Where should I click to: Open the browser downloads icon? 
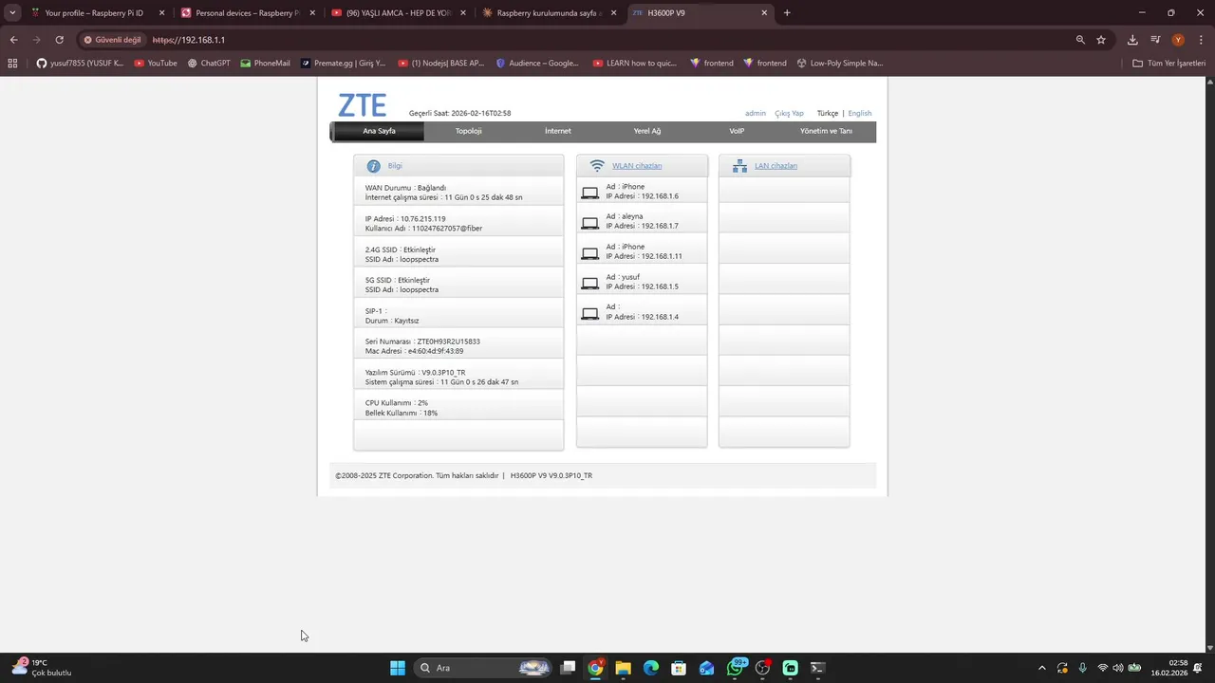tap(1132, 40)
